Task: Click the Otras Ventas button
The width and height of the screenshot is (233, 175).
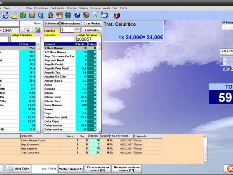Action: pos(92,24)
